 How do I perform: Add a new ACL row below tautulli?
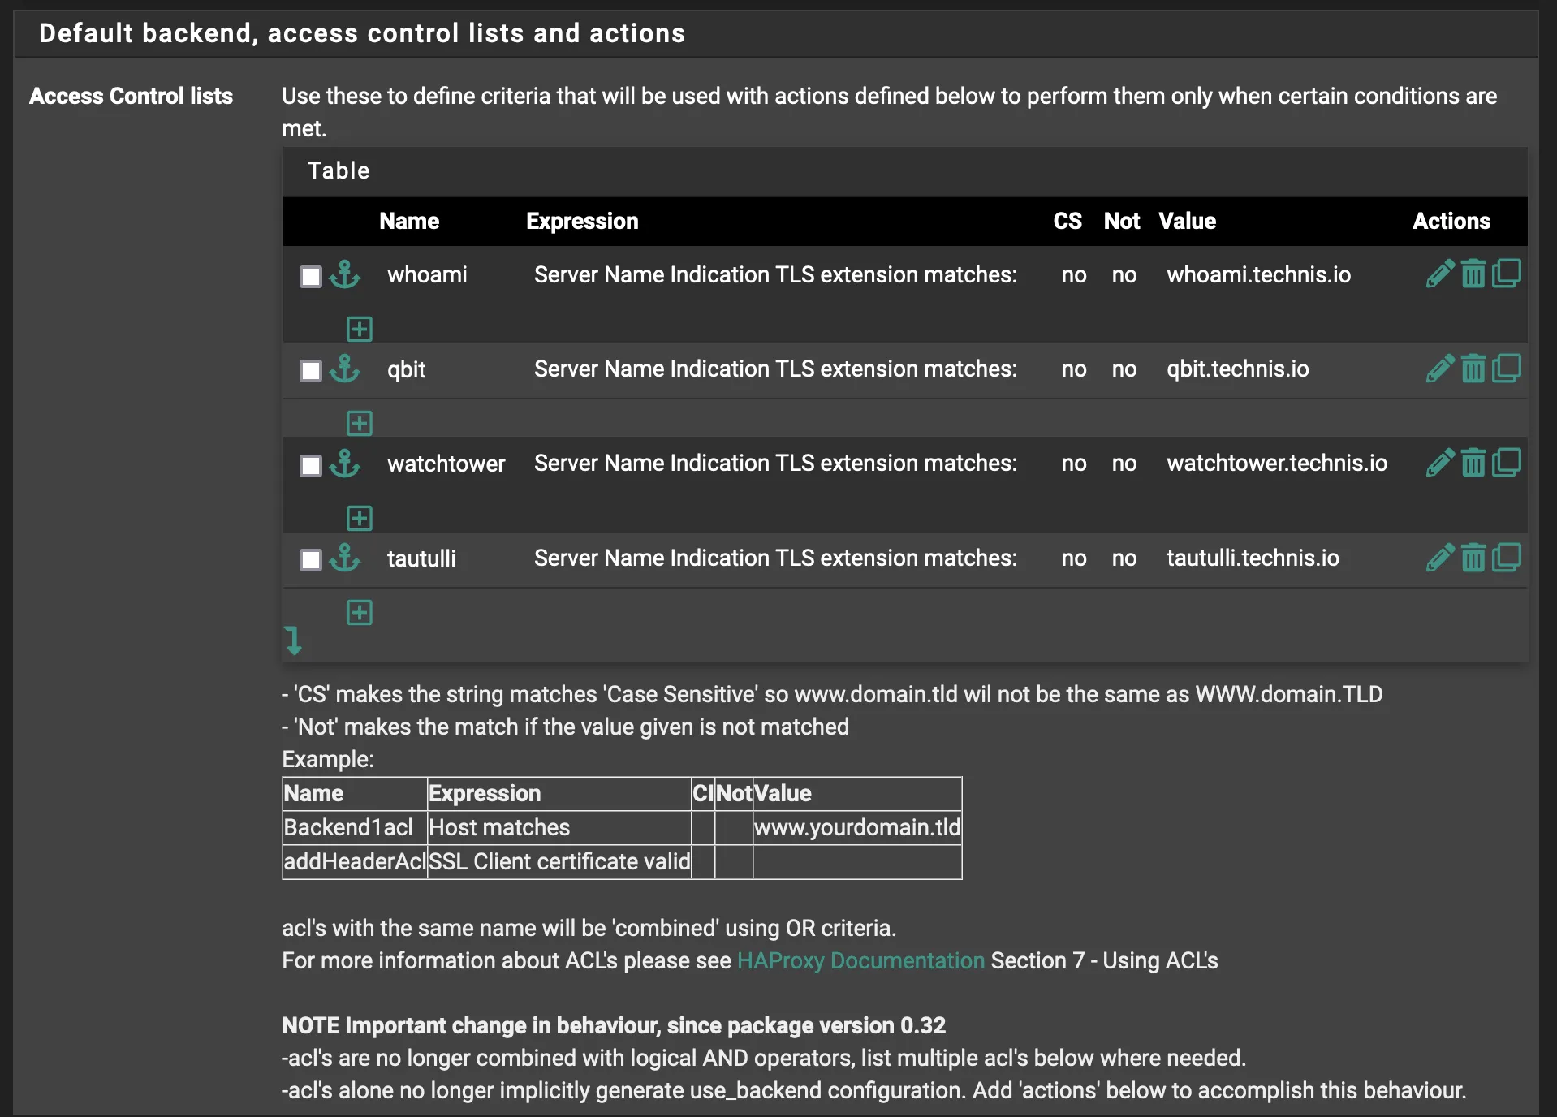[x=359, y=612]
